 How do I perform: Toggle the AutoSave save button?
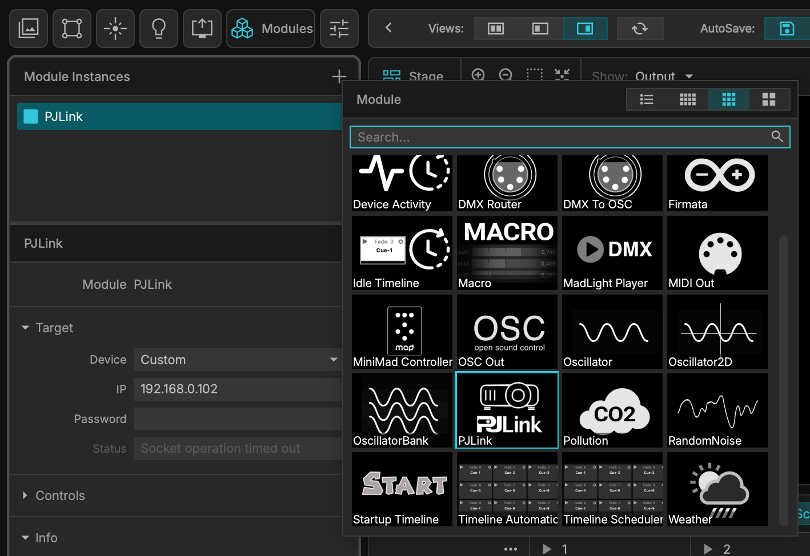coord(787,29)
